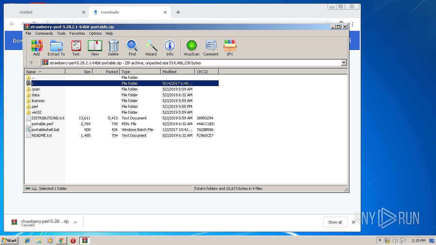Open media player from taskbar
The width and height of the screenshot is (436, 245).
point(50,241)
